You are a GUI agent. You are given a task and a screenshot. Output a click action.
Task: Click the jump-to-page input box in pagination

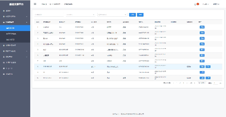click(x=216, y=83)
